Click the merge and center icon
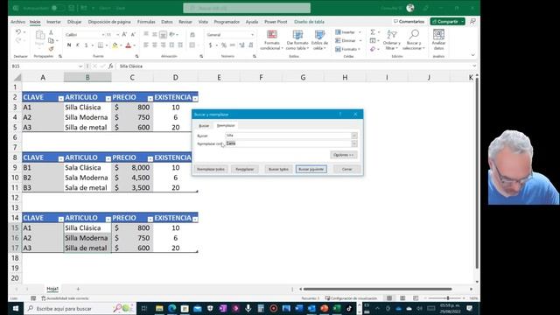This screenshot has width=560, height=315. [x=192, y=45]
